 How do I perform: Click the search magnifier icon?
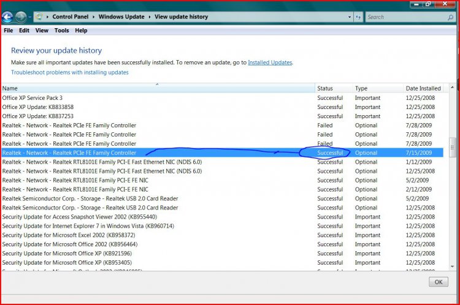click(451, 17)
